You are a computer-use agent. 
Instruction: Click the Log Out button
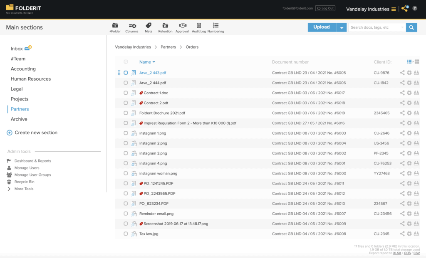[x=325, y=8]
